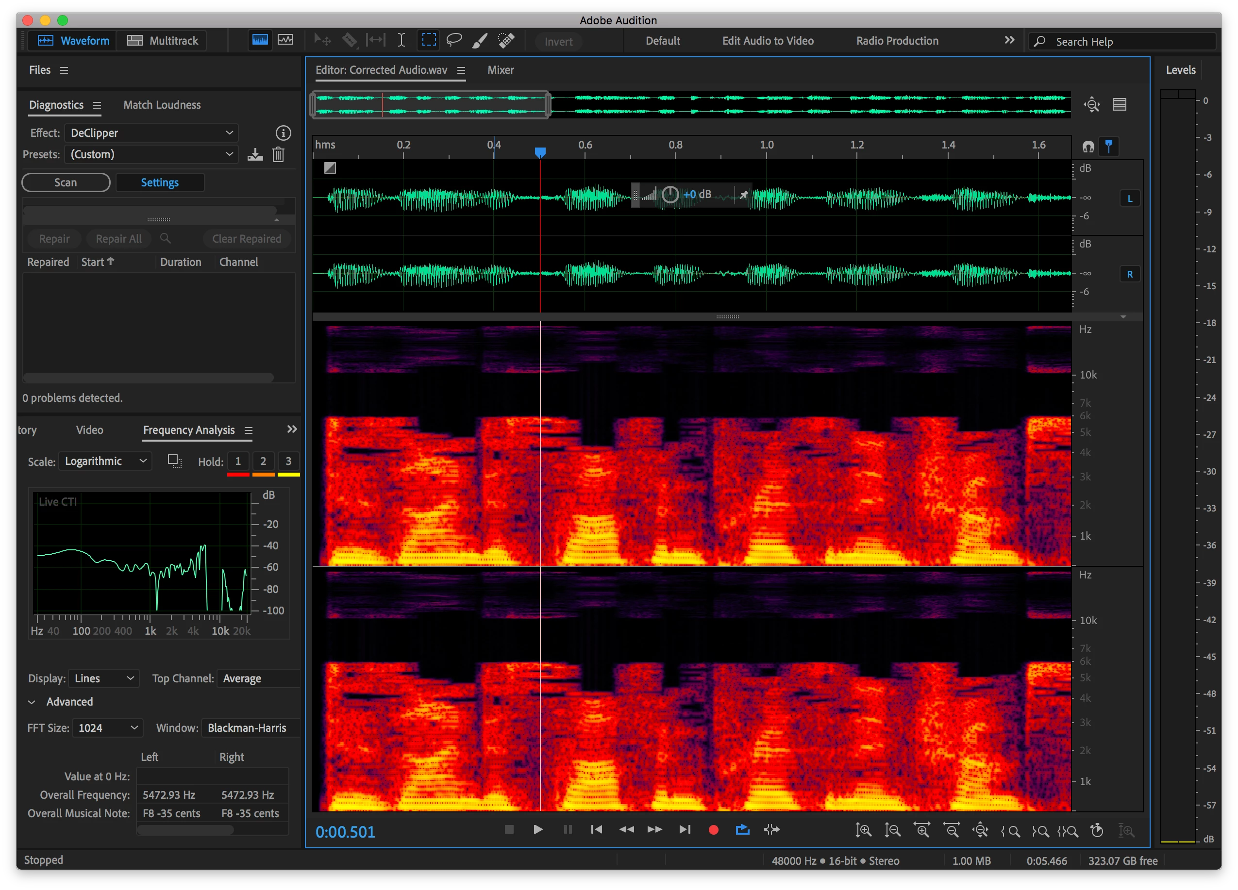
Task: Open the DeClipper Effect dropdown
Action: click(151, 132)
